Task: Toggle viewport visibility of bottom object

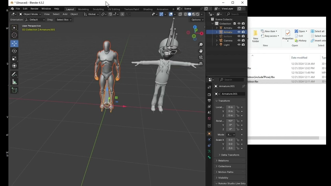Action: click(x=239, y=36)
